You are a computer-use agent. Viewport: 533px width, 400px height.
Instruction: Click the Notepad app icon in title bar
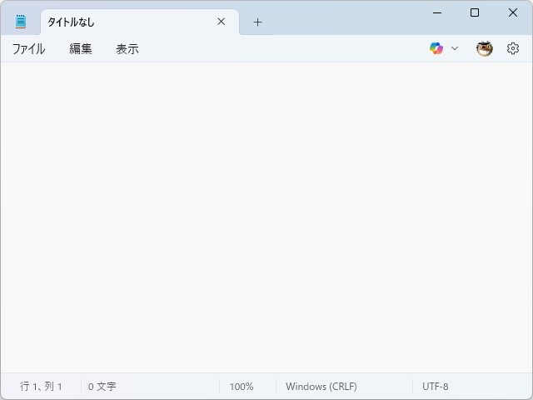pos(21,22)
